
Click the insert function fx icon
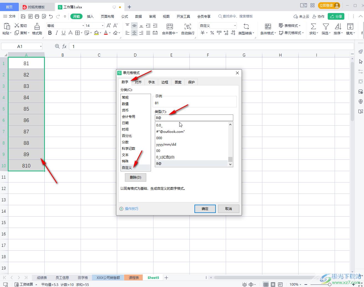click(64, 46)
